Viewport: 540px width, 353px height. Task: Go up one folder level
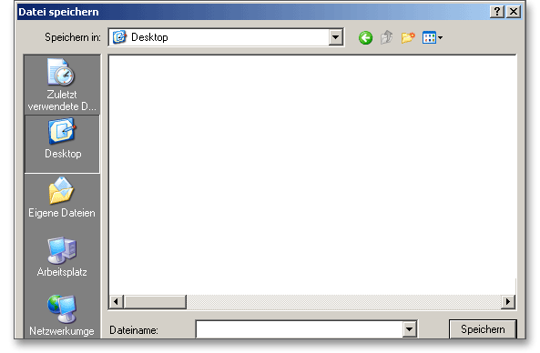coord(387,37)
